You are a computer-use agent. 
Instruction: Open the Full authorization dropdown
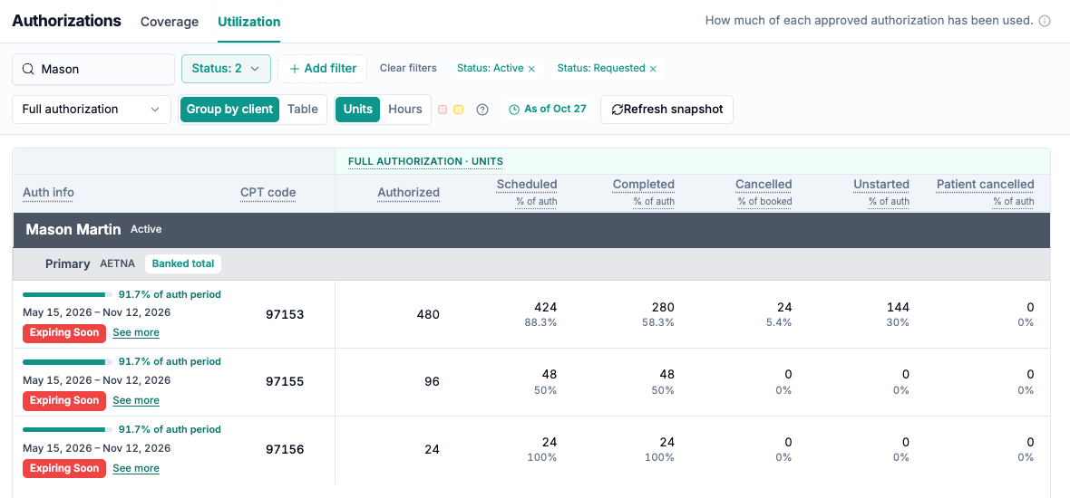tap(92, 109)
